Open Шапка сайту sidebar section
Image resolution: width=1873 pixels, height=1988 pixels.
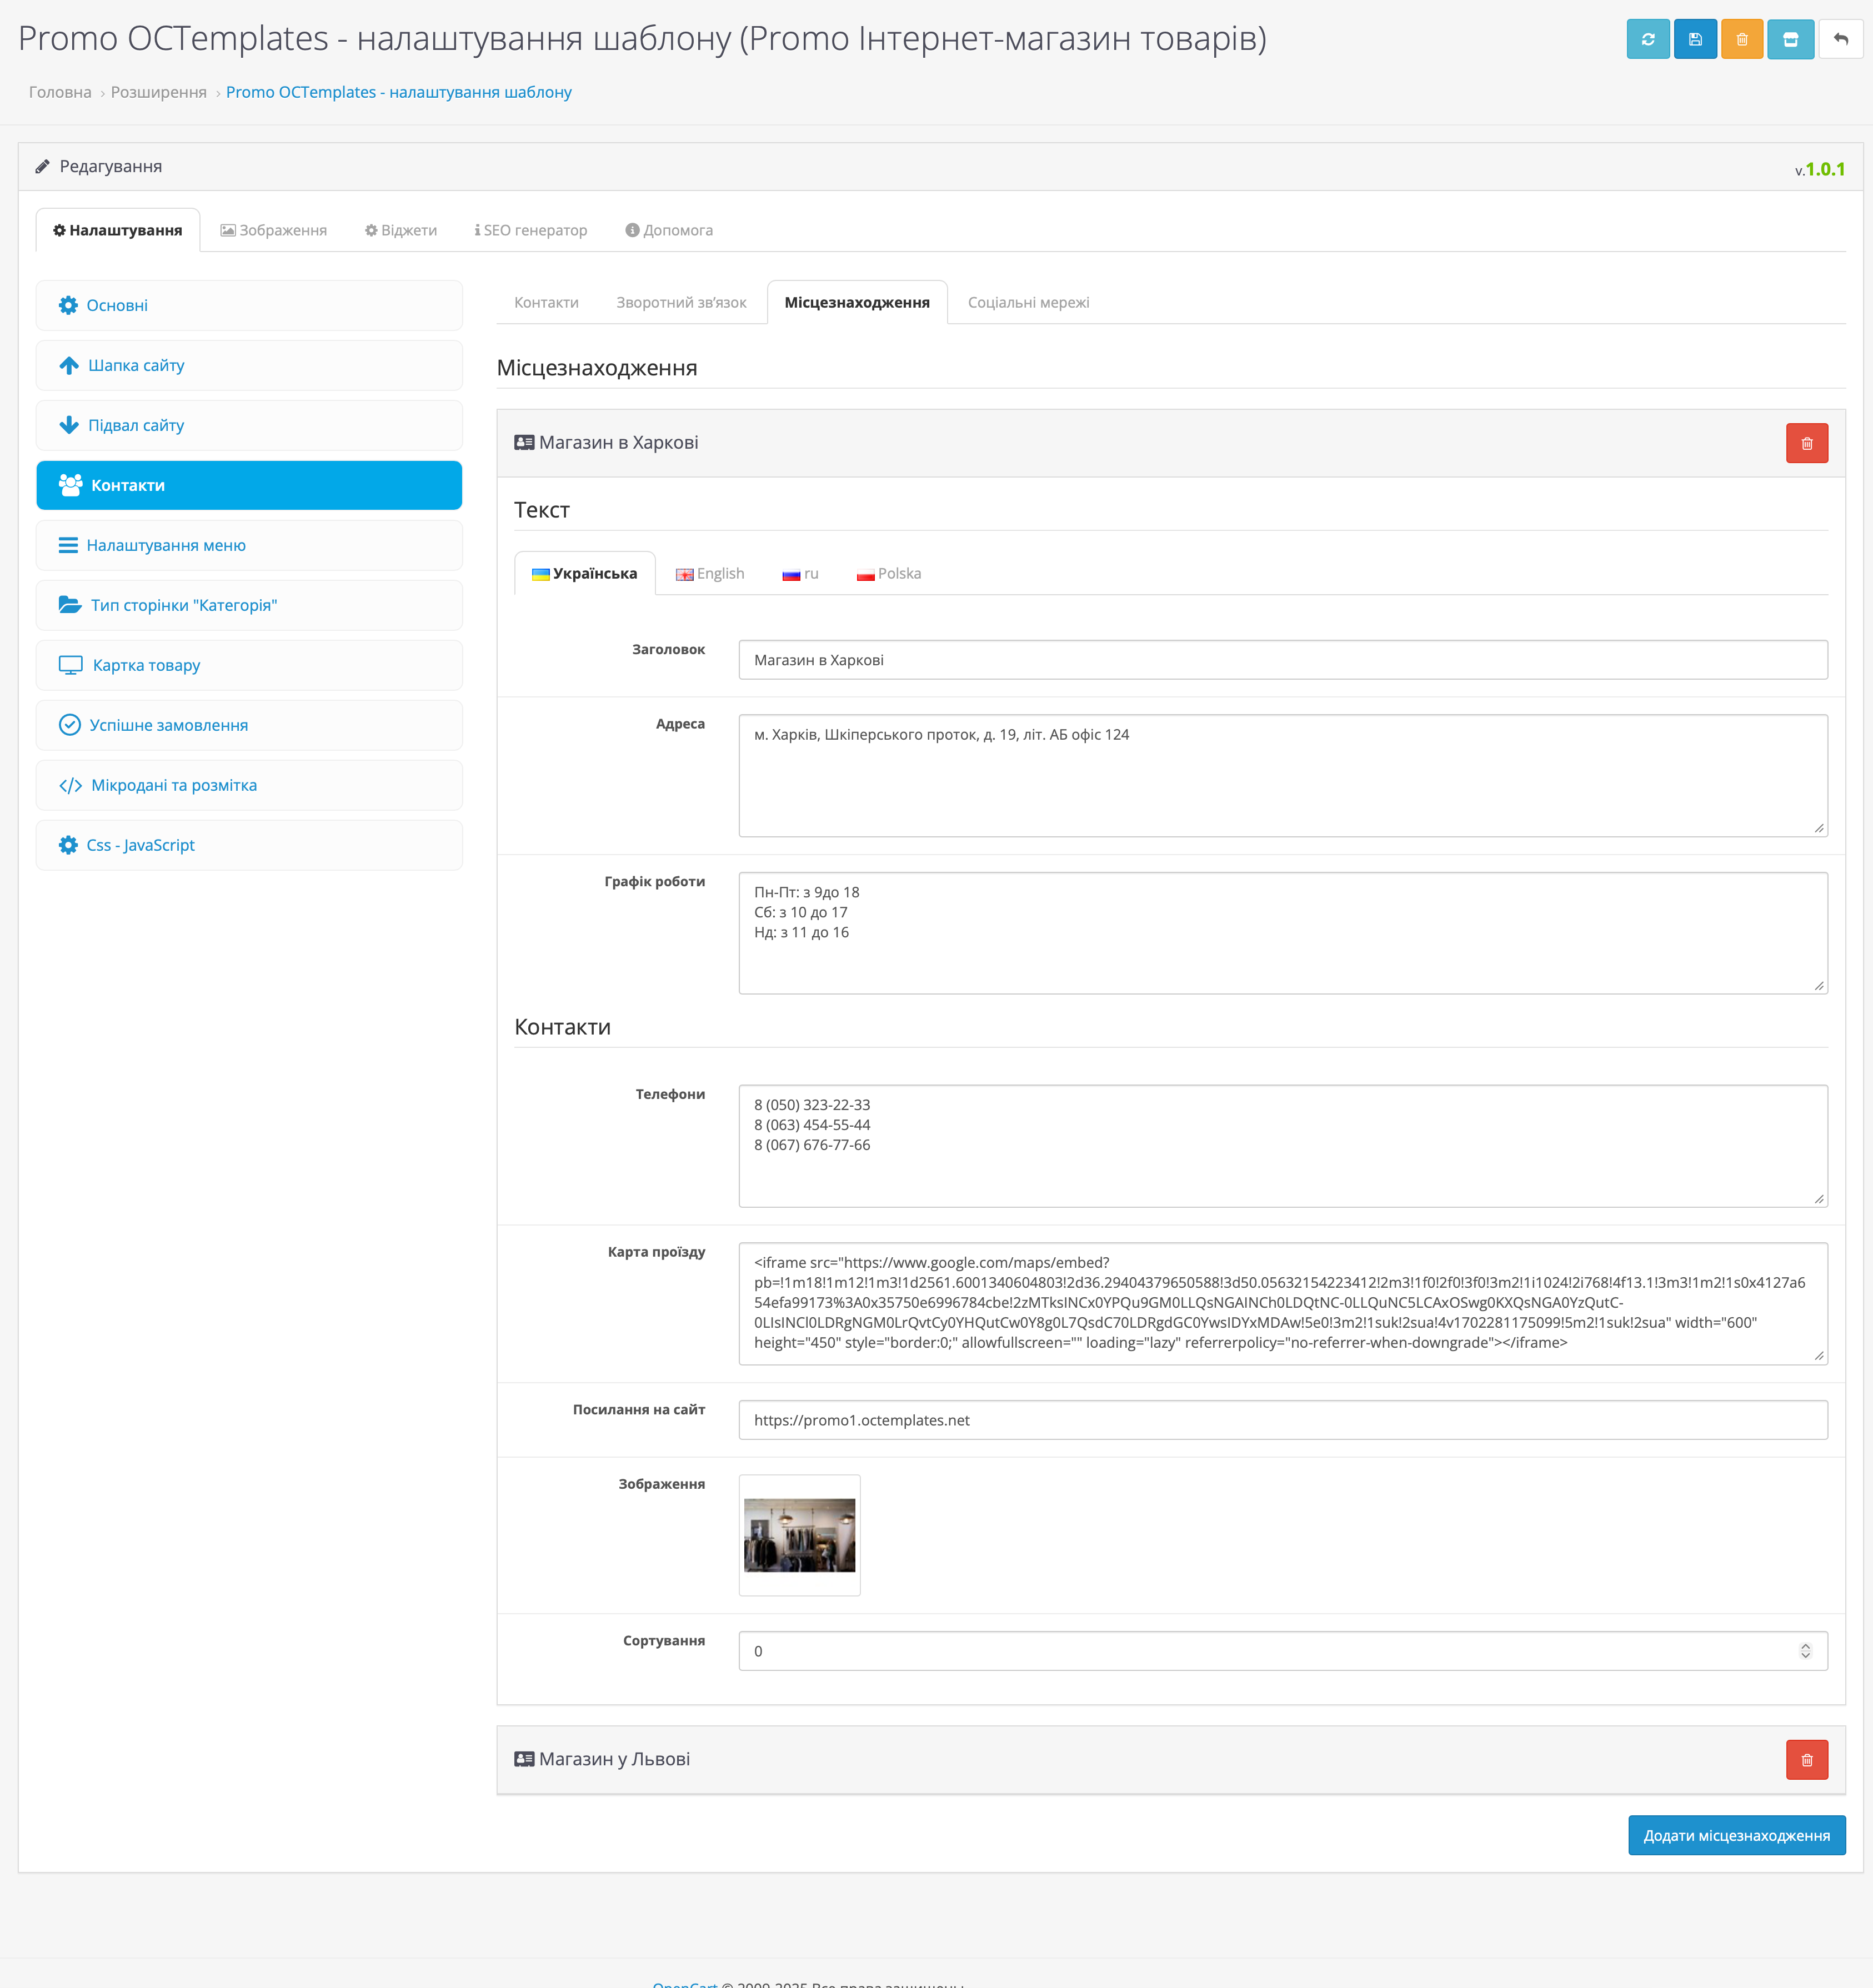(x=136, y=365)
